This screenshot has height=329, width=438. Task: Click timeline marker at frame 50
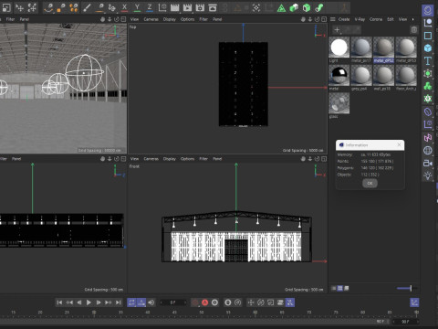pyautogui.click(x=202, y=313)
